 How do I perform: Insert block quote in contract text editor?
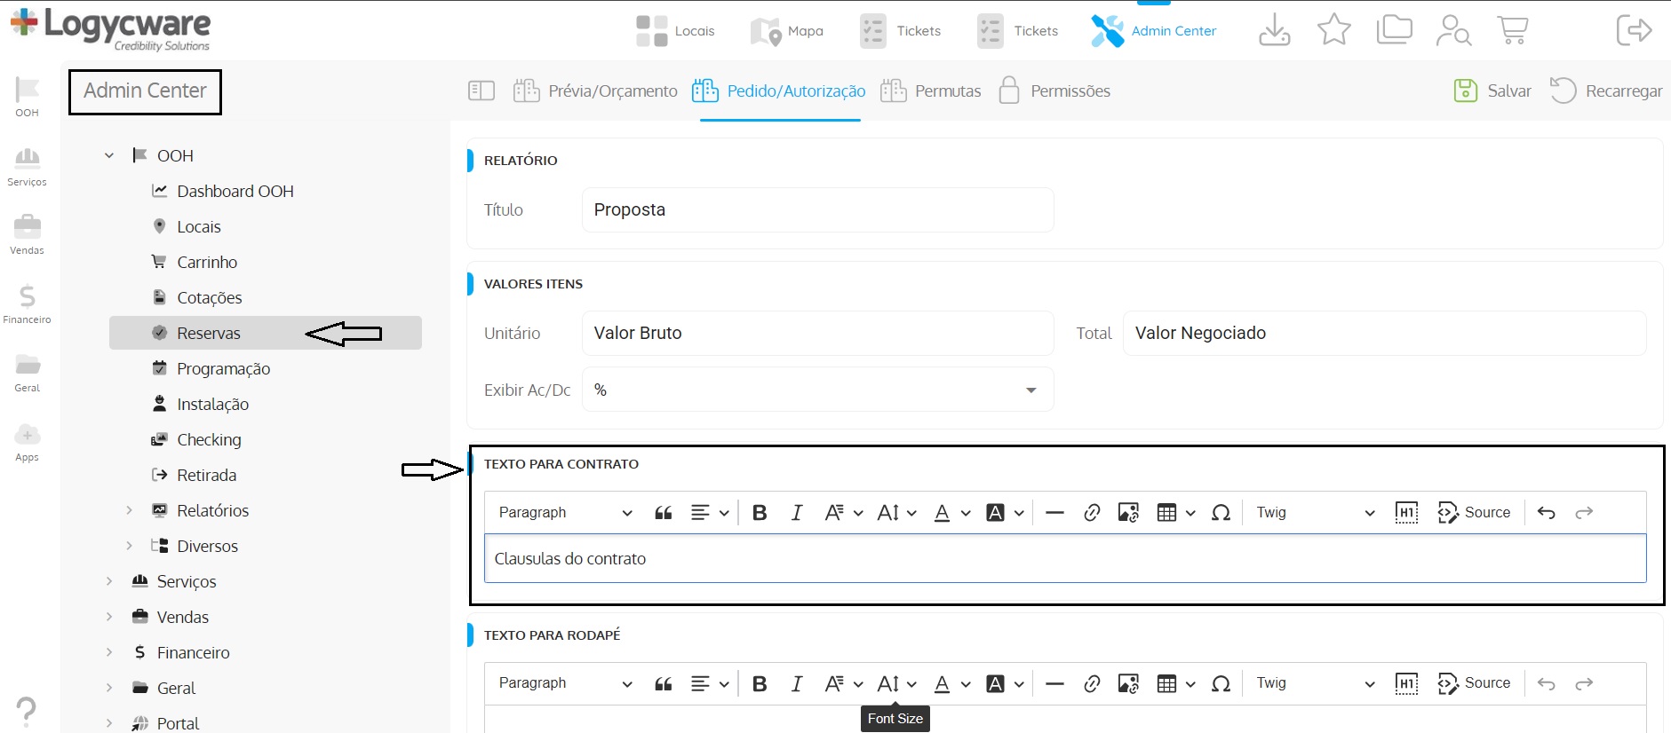pyautogui.click(x=663, y=513)
